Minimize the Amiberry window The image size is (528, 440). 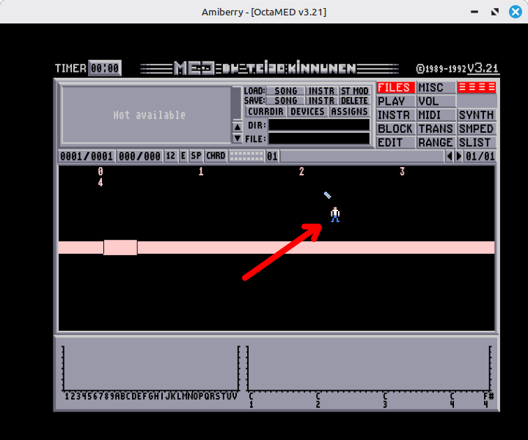coord(474,12)
